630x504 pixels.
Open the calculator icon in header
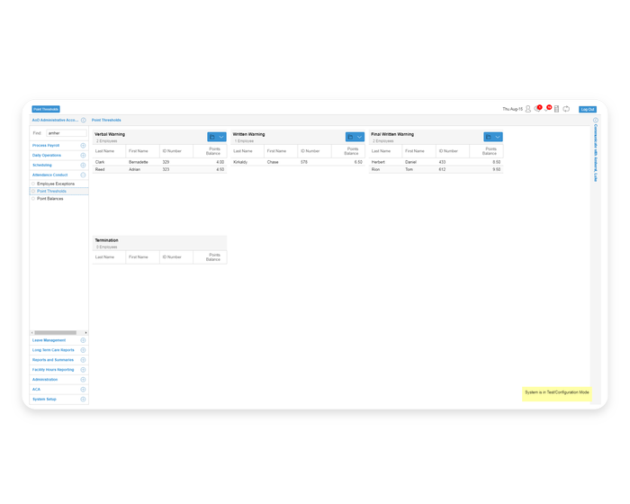coord(556,109)
